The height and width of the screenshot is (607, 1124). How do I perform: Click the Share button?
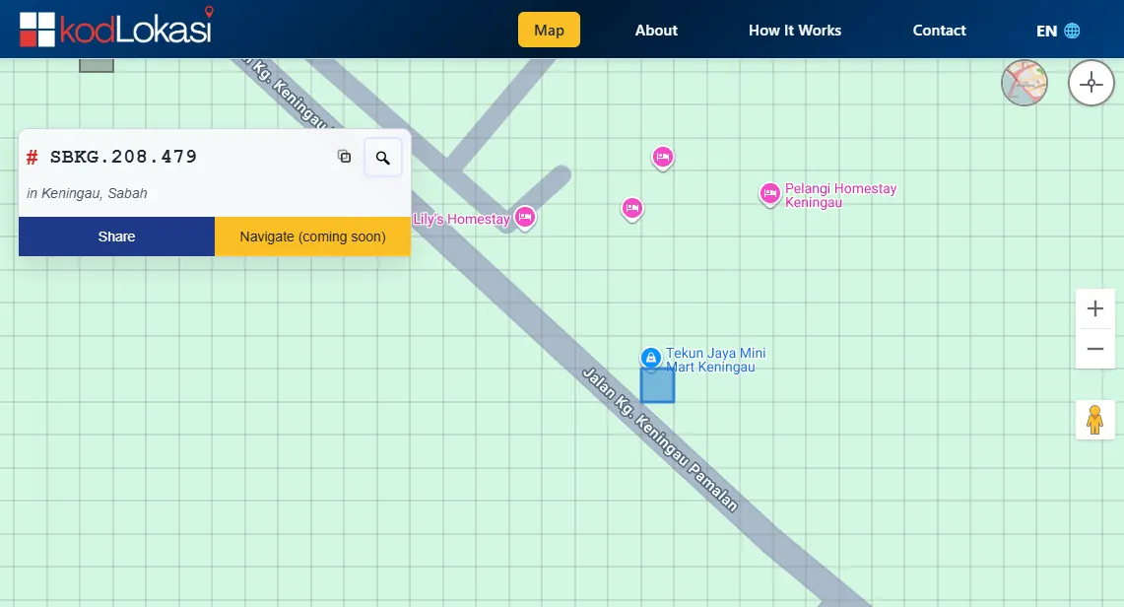[x=116, y=236]
